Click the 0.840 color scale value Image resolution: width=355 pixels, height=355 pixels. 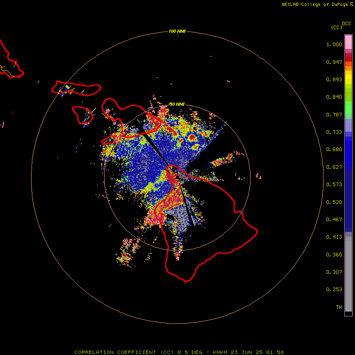[x=334, y=97]
